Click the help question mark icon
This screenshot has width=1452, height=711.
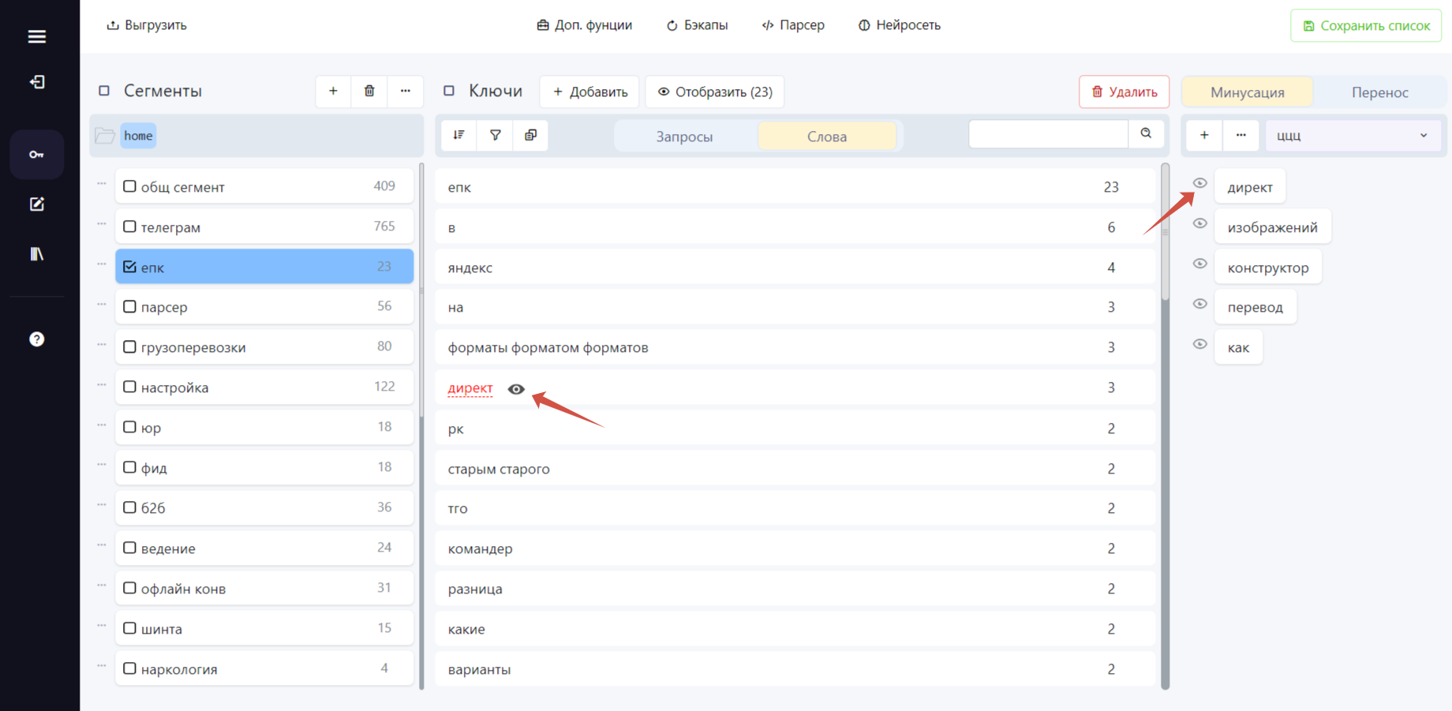pos(36,339)
